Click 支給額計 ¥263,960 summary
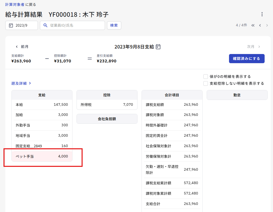 (x=21, y=59)
